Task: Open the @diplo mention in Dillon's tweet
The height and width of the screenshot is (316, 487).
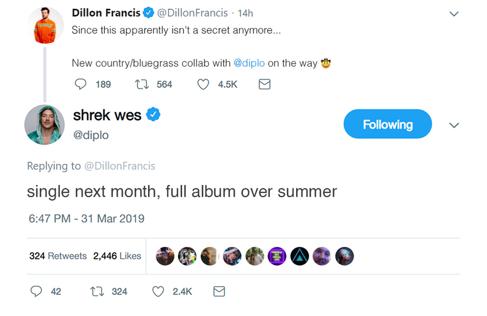Action: click(249, 63)
